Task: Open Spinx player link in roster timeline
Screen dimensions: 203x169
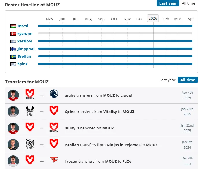Action: point(23,64)
